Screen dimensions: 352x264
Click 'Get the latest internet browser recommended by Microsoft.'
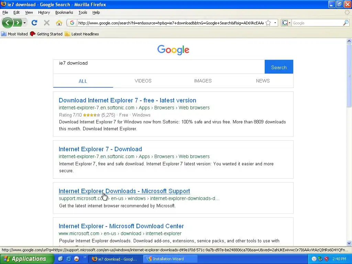(x=118, y=206)
